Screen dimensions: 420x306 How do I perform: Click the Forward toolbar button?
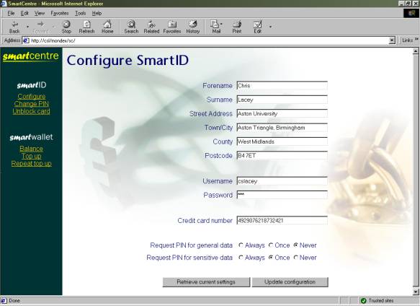coord(40,27)
